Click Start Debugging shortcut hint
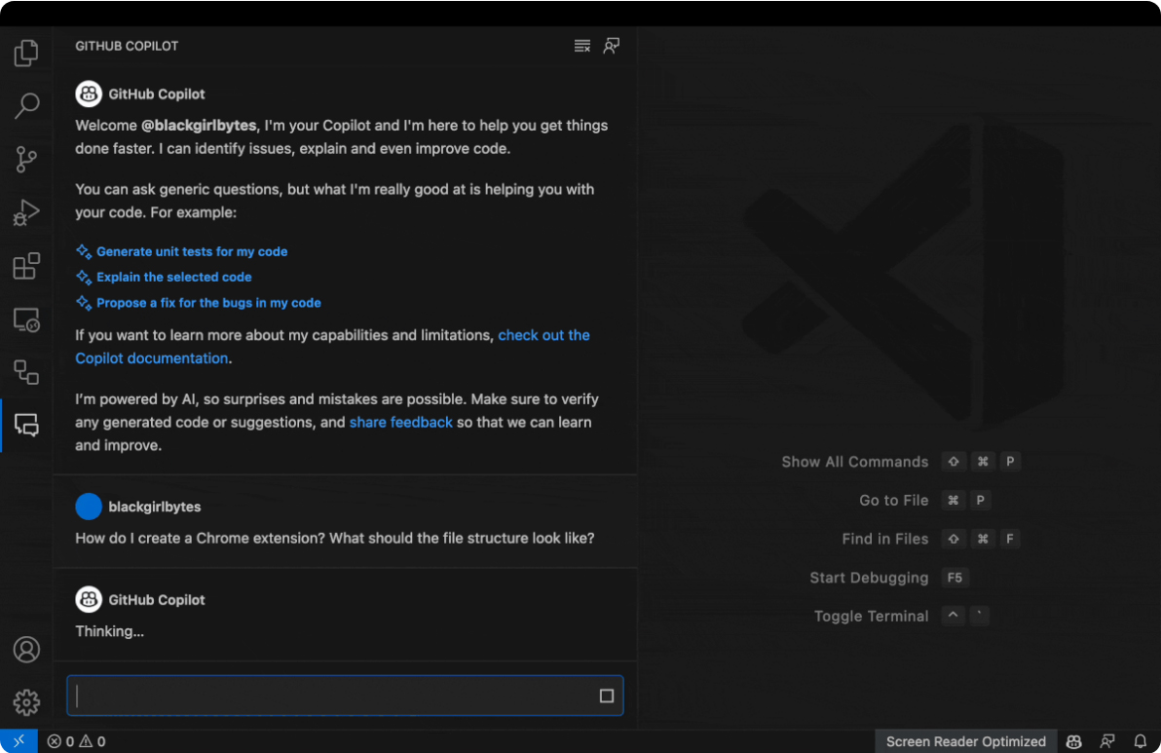The height and width of the screenshot is (753, 1161). point(869,578)
